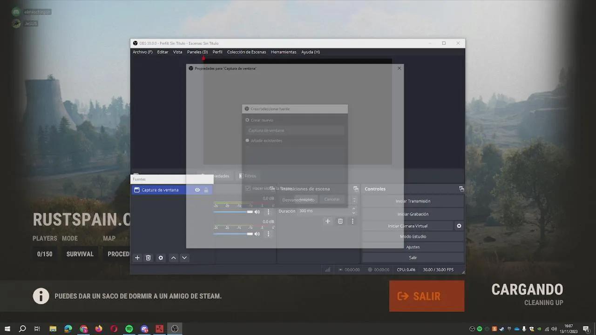The height and width of the screenshot is (335, 596).
Task: Click the 30.00 / 30.00 FPS status
Action: pos(438,269)
